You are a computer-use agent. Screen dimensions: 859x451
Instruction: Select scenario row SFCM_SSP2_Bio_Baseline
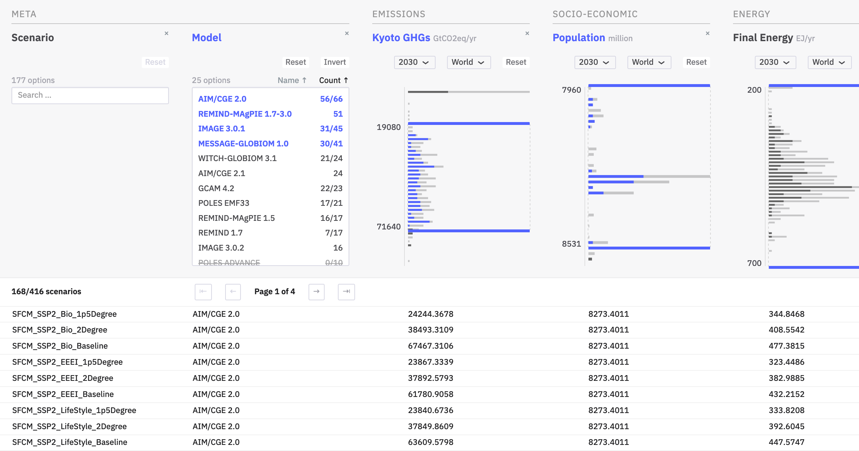point(429,346)
